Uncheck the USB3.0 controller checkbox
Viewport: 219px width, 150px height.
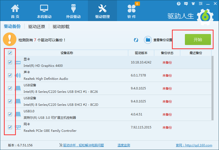click(x=10, y=114)
